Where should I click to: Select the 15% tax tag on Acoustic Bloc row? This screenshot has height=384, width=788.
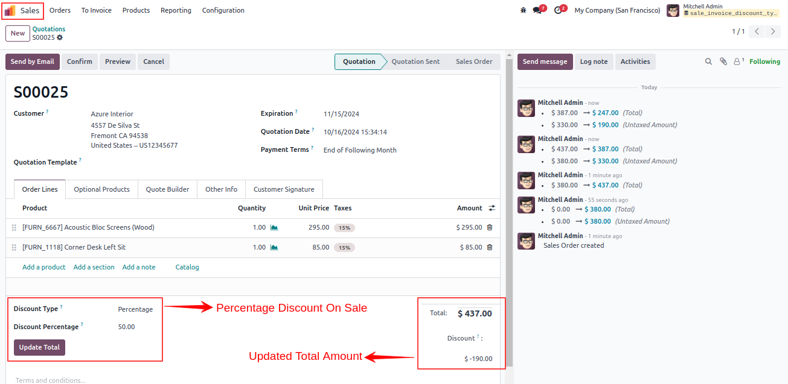tap(344, 228)
